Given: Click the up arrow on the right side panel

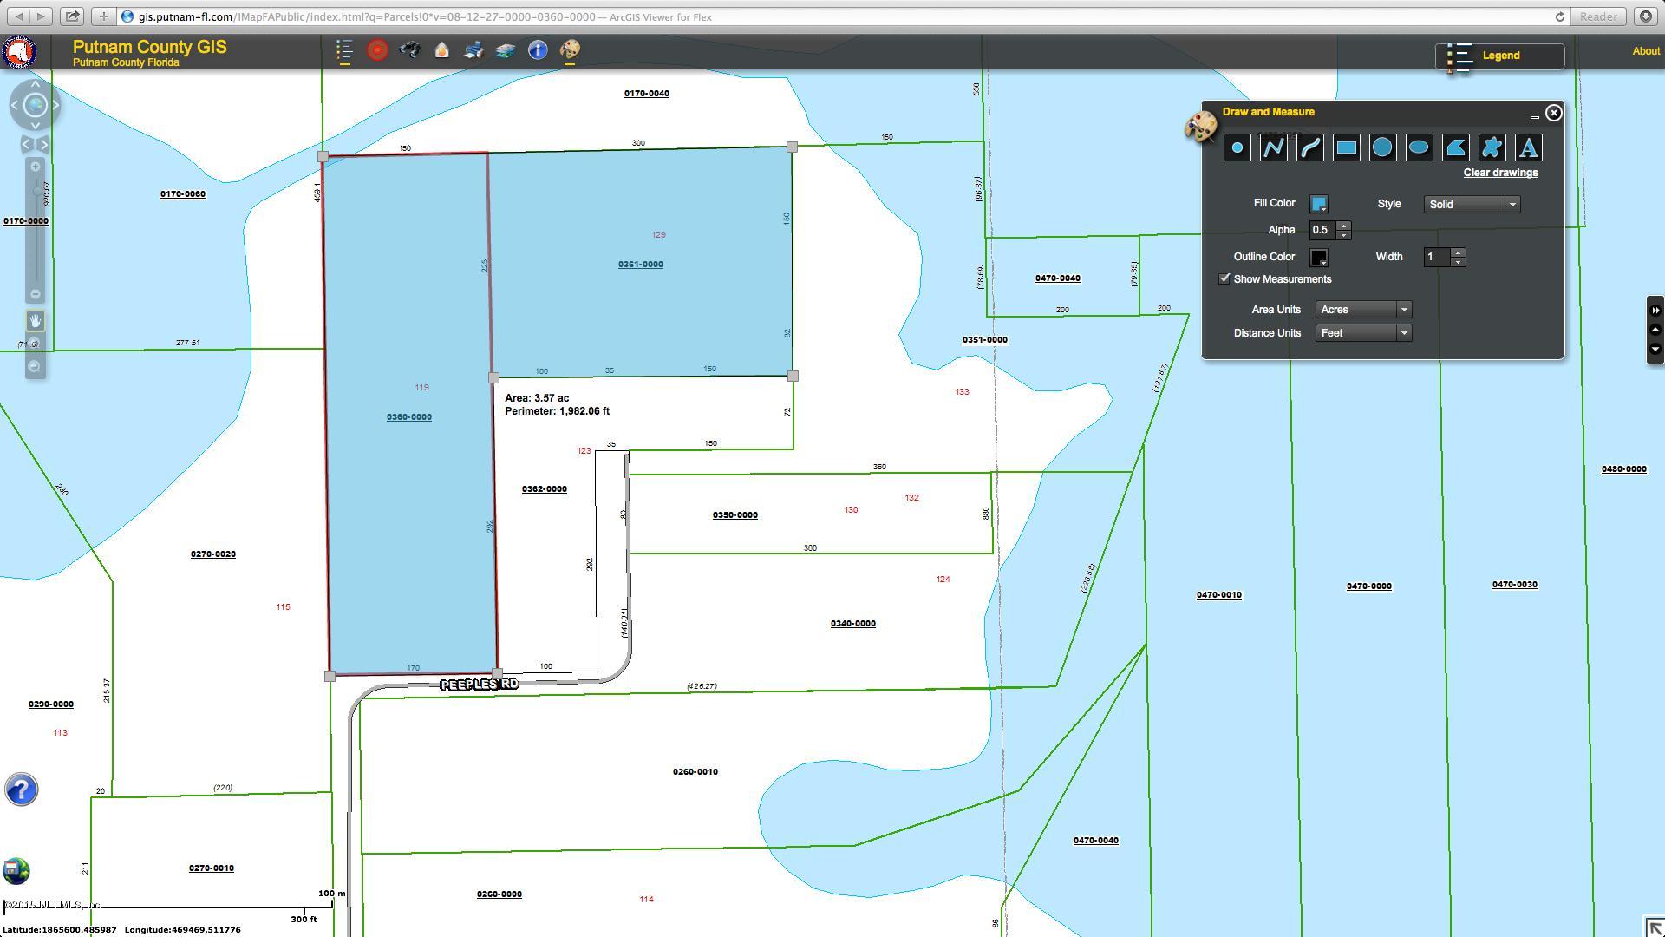Looking at the screenshot, I should pyautogui.click(x=1655, y=330).
